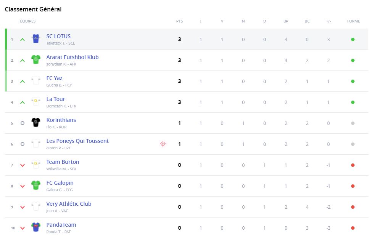374x240 pixels.
Task: Open Les Poneys Qui Toussent team link
Action: tap(77, 141)
